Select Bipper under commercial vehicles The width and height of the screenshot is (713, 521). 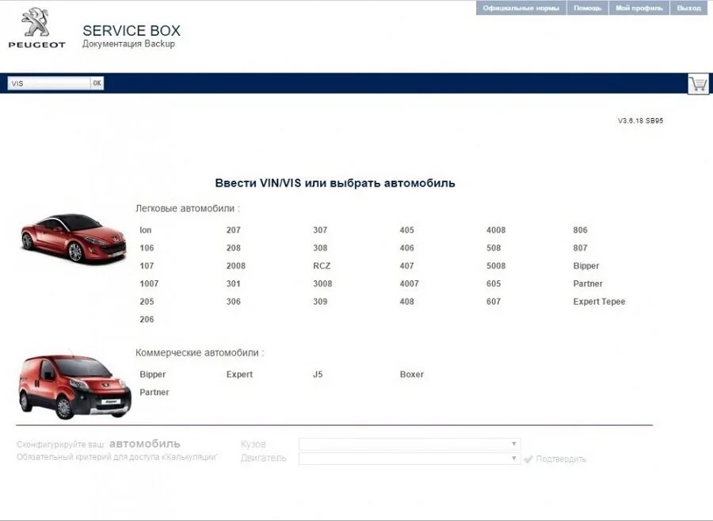click(153, 375)
